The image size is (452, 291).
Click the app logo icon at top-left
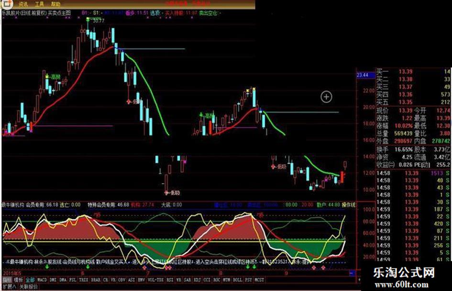click(x=7, y=4)
